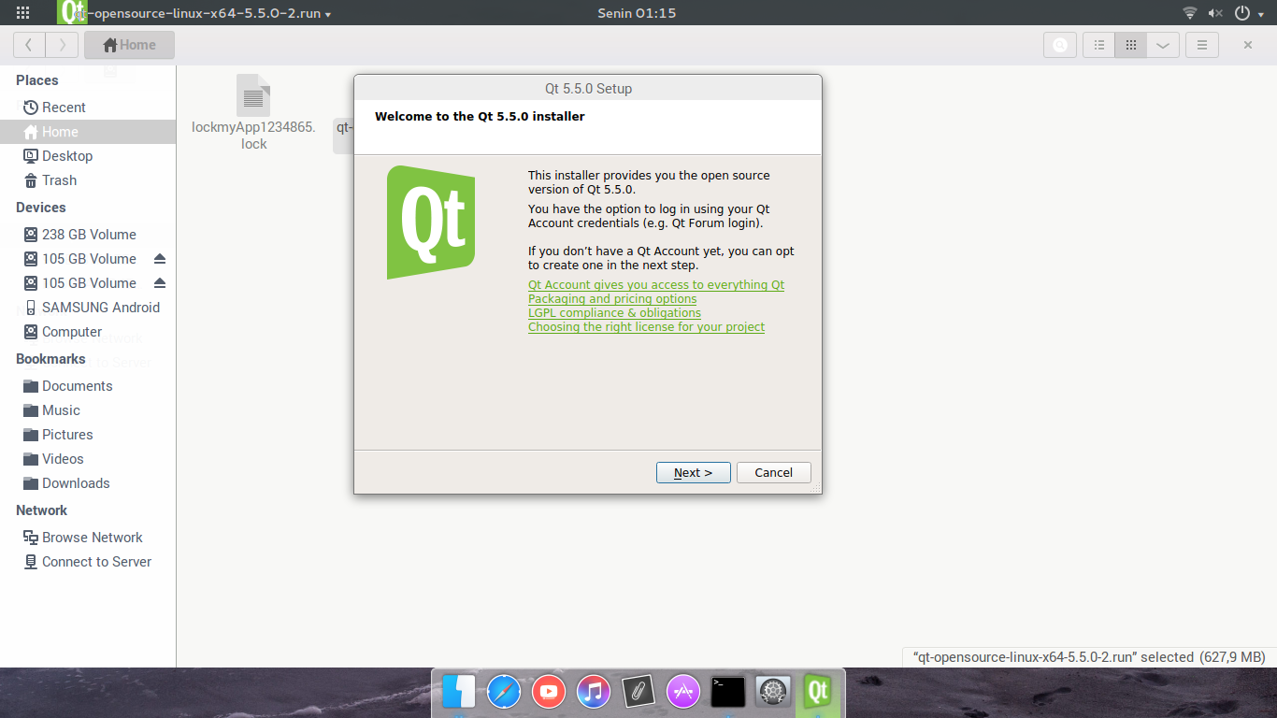Click the large Qt logo in installer
1277x718 pixels.
point(431,223)
